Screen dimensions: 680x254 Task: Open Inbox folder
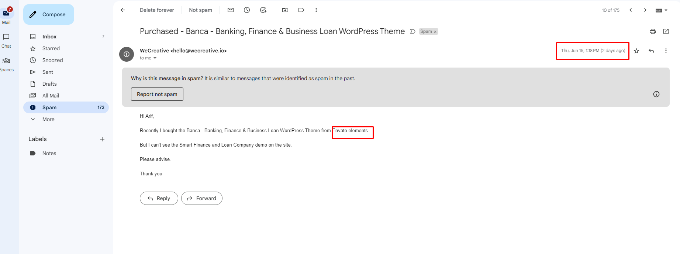click(66, 37)
